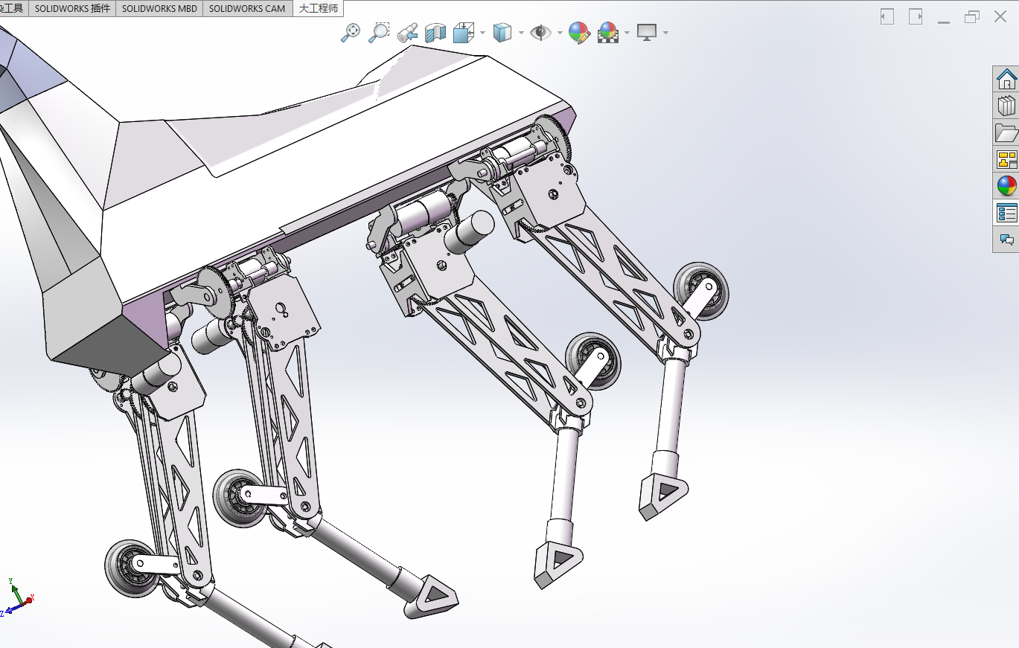Collapse left panel with document window arrow
This screenshot has height=648, width=1019.
[887, 16]
